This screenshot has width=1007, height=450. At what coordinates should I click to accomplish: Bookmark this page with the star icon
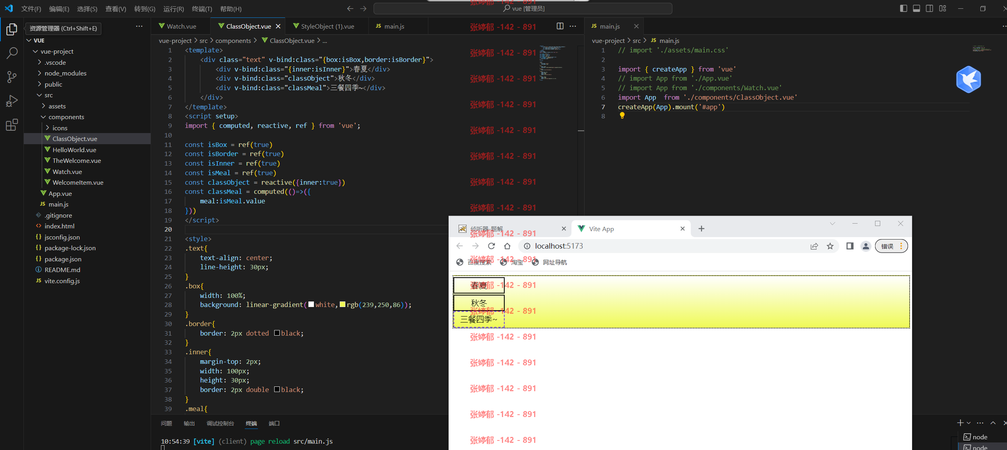coord(830,246)
